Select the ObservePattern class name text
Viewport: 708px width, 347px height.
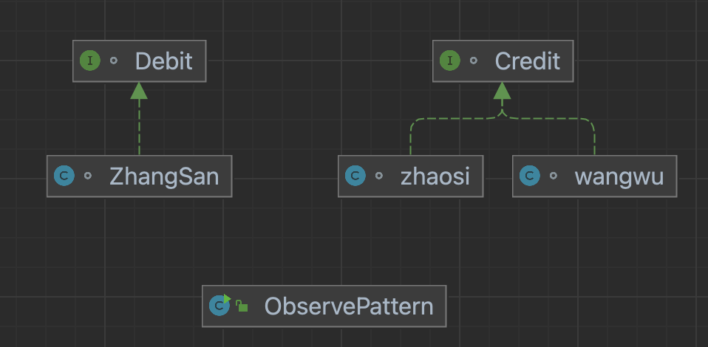coord(349,306)
